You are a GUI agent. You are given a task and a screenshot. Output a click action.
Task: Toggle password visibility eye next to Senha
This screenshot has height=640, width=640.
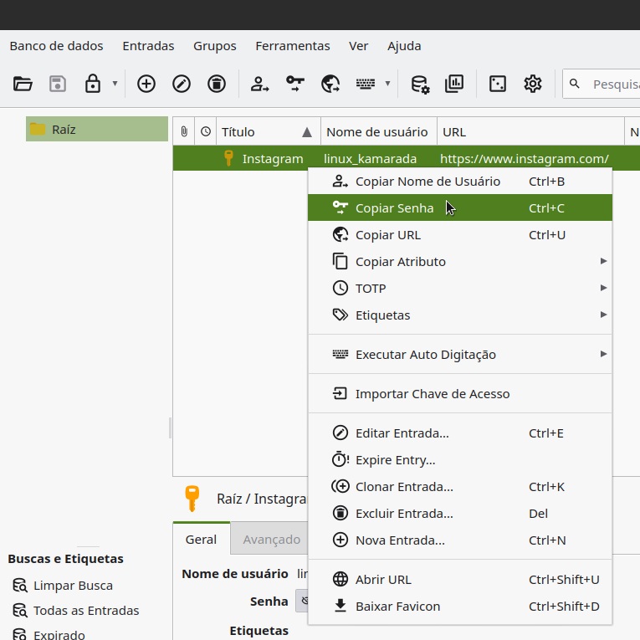(x=303, y=601)
